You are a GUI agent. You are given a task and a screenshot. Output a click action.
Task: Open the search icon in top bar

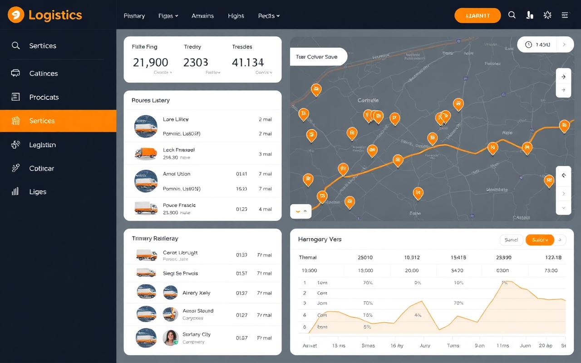[512, 15]
